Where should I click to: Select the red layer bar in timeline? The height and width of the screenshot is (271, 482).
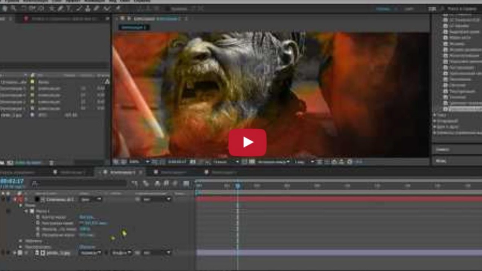tap(339, 199)
